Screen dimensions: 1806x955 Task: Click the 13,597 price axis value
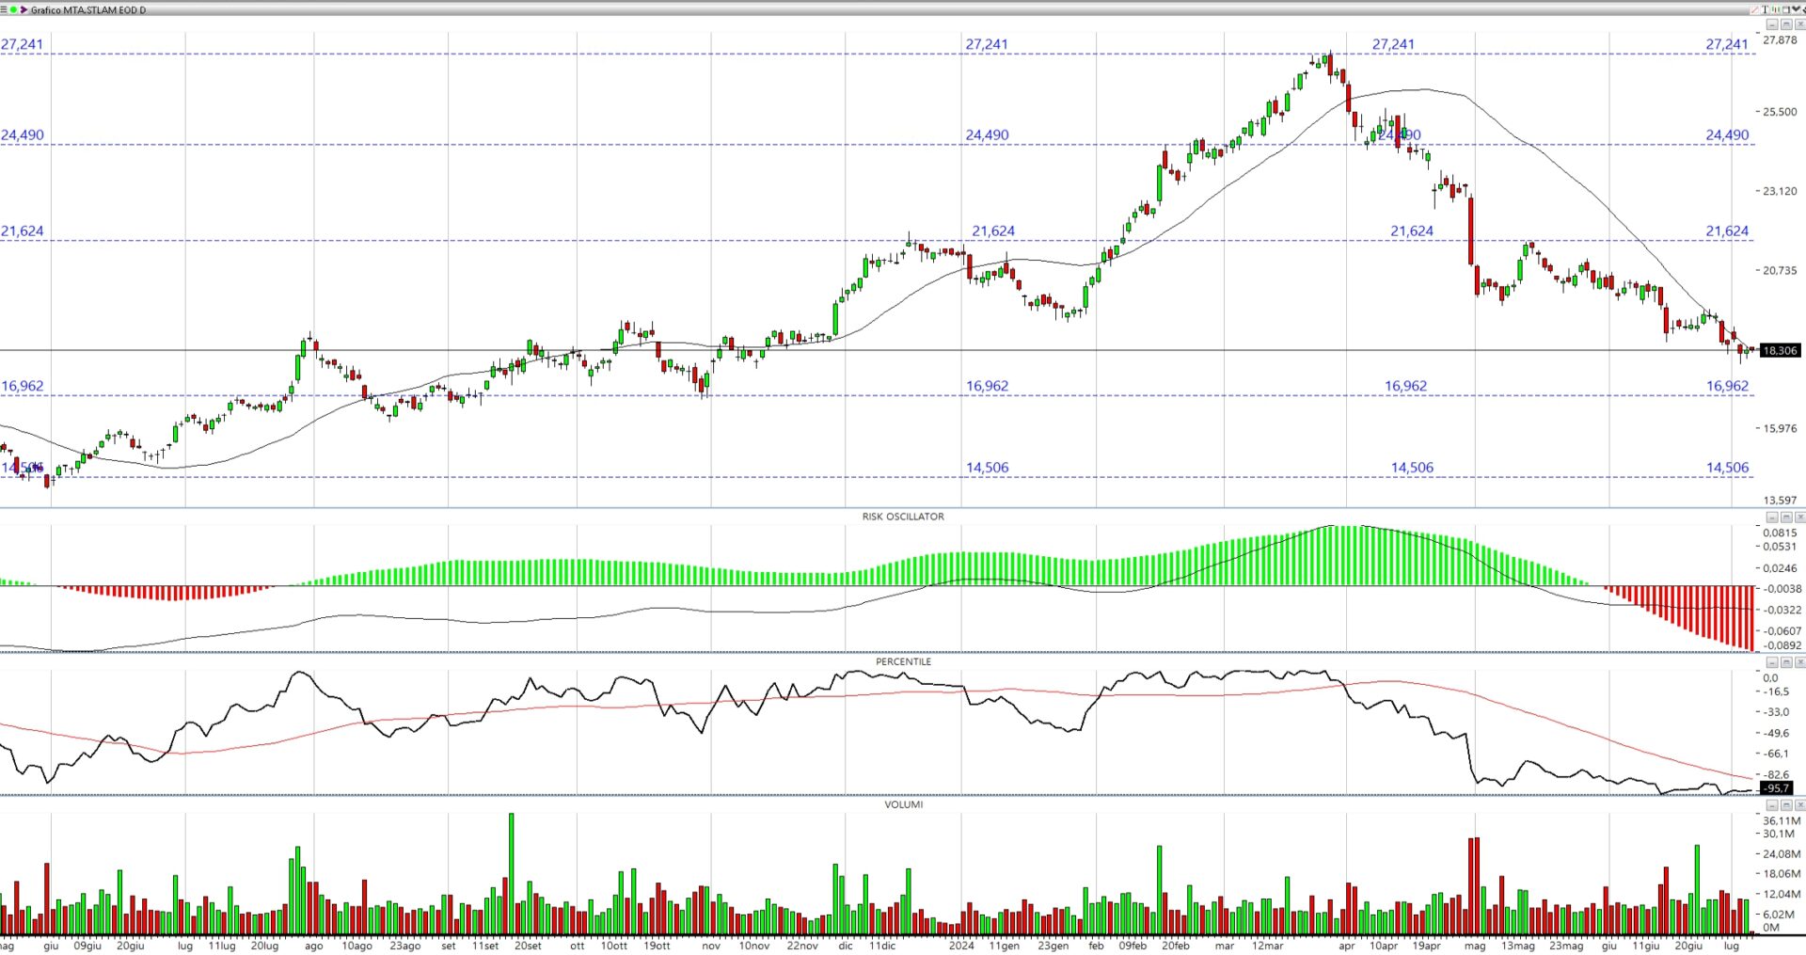pos(1780,500)
